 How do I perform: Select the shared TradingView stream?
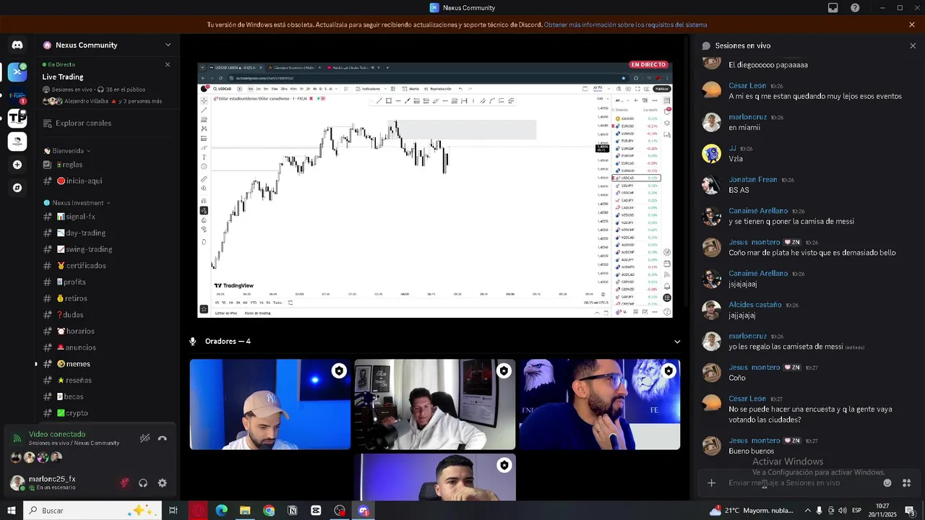point(435,189)
